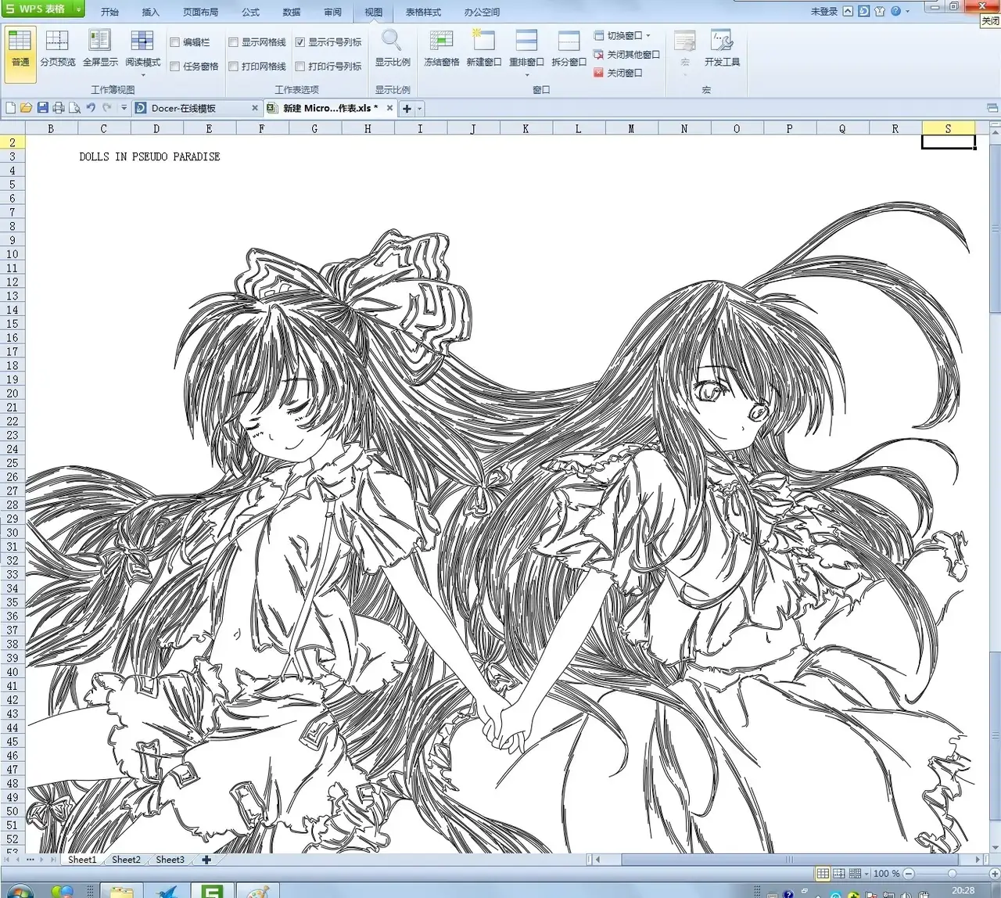Image resolution: width=1001 pixels, height=898 pixels.
Task: Select column header G
Action: coord(314,128)
